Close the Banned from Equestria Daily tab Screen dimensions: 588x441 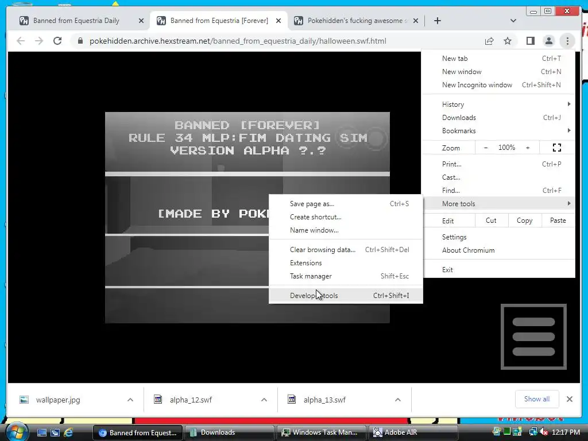coord(141,21)
